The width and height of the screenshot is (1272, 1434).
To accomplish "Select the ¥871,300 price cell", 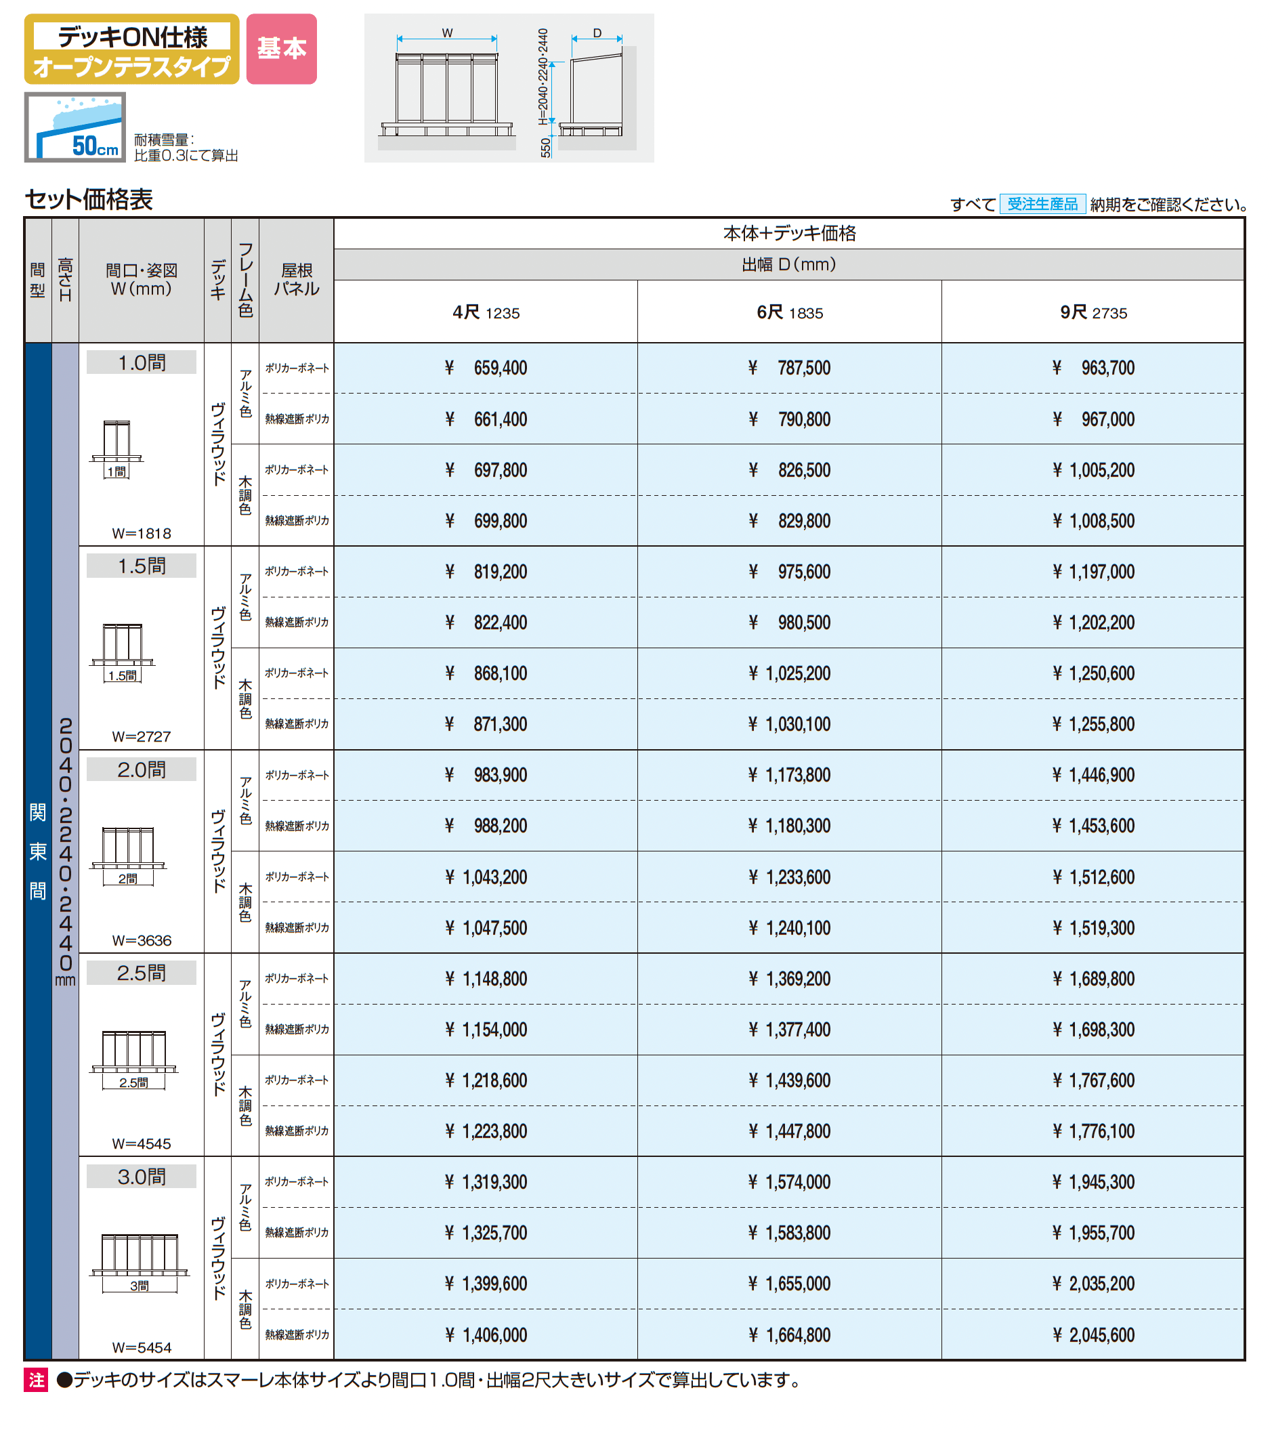I will coord(486,724).
